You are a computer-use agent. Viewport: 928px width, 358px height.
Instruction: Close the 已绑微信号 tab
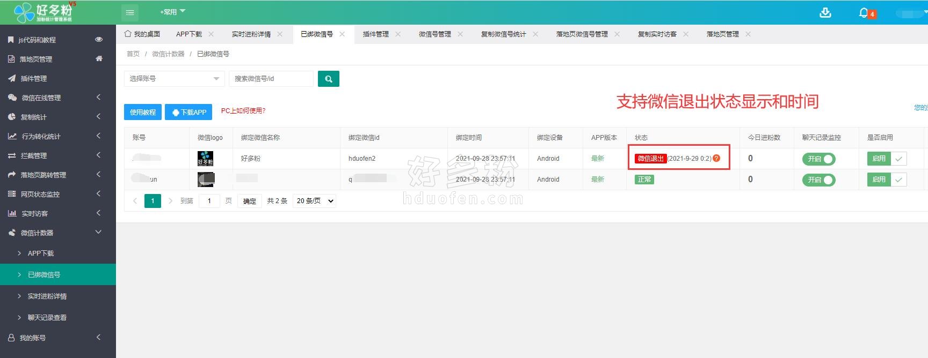[x=342, y=34]
